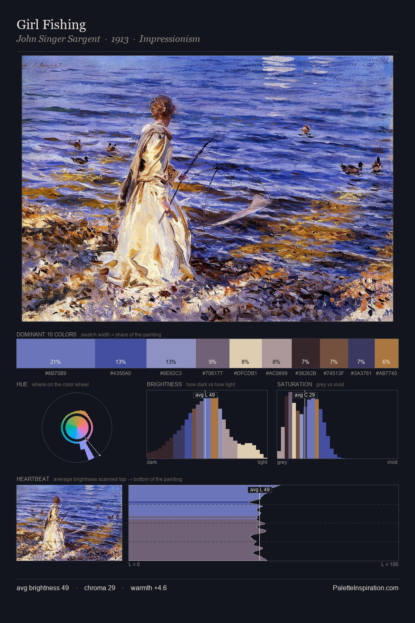
Task: Click 'where on the color wheel' caption
Action: [60, 385]
